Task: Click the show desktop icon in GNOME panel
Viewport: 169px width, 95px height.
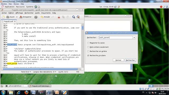Action: (x=2, y=86)
